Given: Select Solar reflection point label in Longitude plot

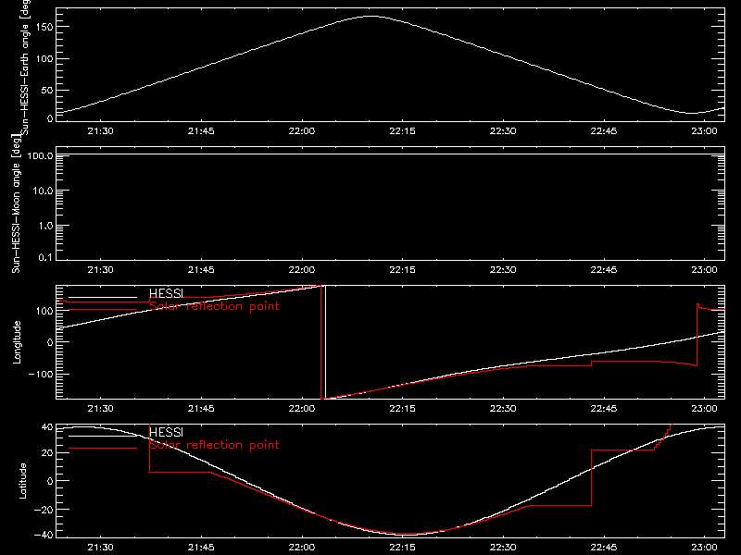Looking at the screenshot, I should [x=214, y=306].
